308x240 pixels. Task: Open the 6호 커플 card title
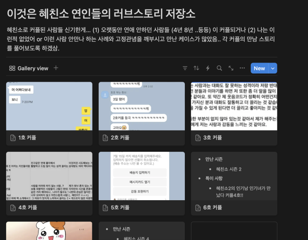tap(213, 207)
